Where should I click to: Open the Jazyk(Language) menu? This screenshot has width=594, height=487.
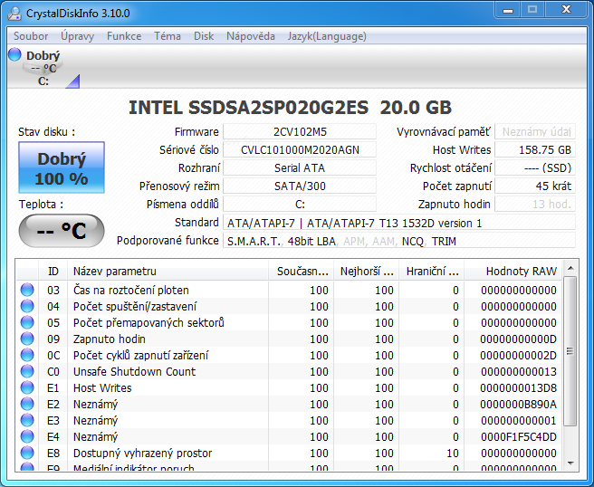tap(327, 36)
